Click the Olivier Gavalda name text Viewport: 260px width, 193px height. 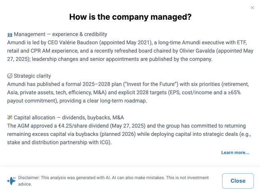click(197, 51)
